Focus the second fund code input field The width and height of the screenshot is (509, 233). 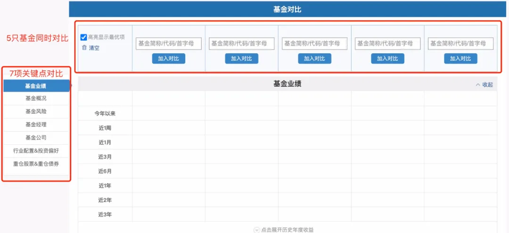(x=242, y=43)
